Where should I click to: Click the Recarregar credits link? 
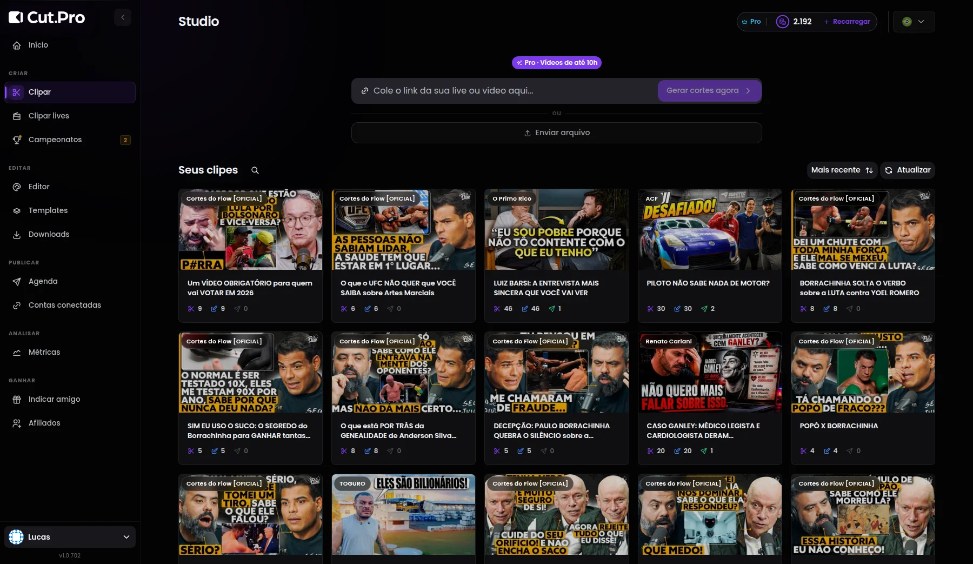(x=847, y=22)
